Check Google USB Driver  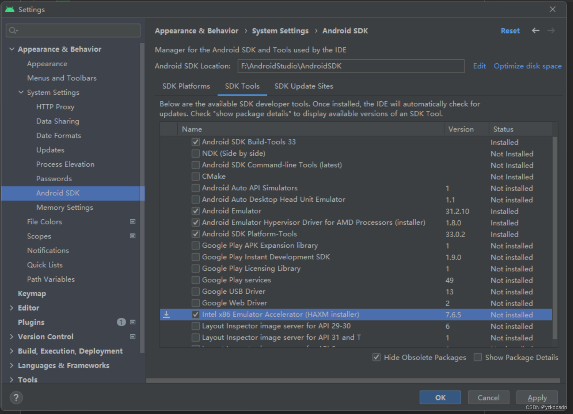click(x=196, y=291)
